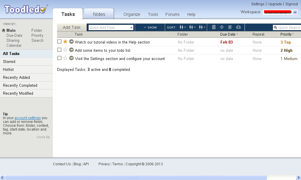Star the 'Visit the Settings section' task
This screenshot has width=301, height=180.
tap(65, 58)
